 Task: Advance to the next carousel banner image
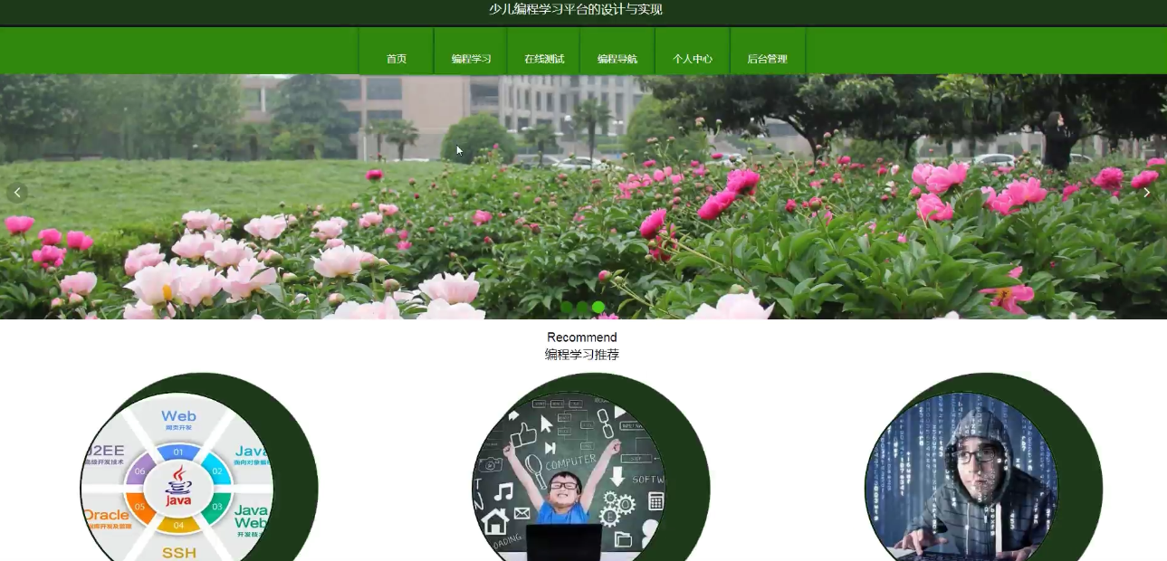(1146, 193)
